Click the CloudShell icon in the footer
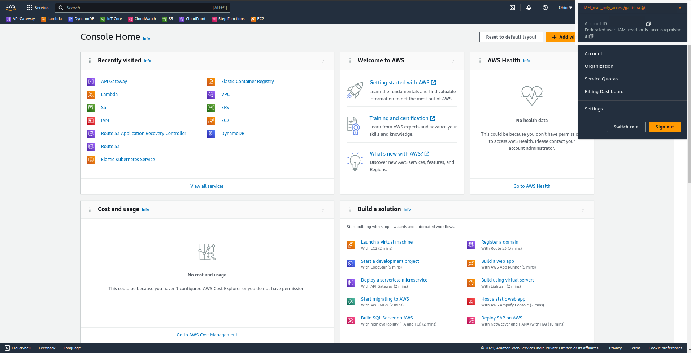 pos(8,348)
